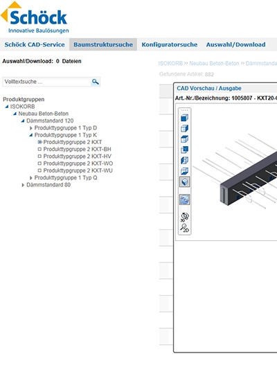Select radio Produkttypgruppe 2 KXT-WU
The height and width of the screenshot is (392, 277).
tap(39, 170)
